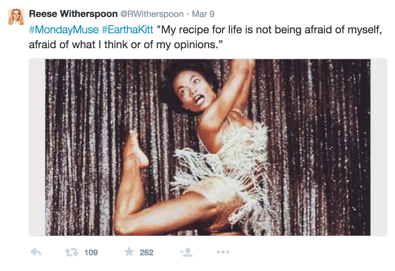The image size is (395, 271).
Task: Follow the user via the add-person icon
Action: coord(186,252)
